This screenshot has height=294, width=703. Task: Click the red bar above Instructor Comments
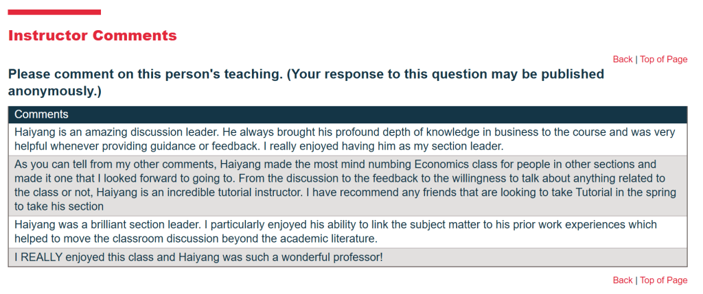pos(54,12)
